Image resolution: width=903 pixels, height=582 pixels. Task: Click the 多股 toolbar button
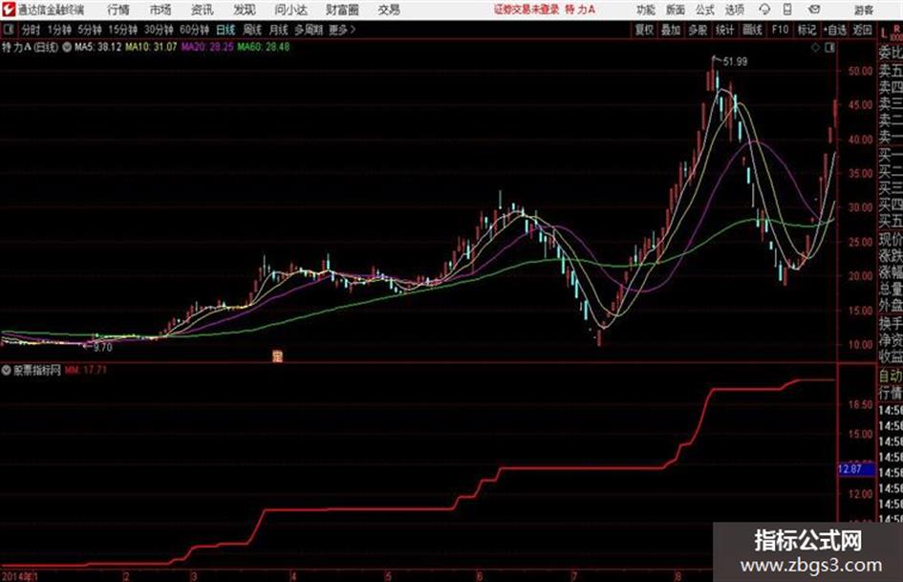pos(698,30)
